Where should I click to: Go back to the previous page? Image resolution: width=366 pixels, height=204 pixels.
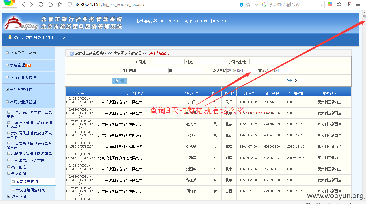point(23,4)
